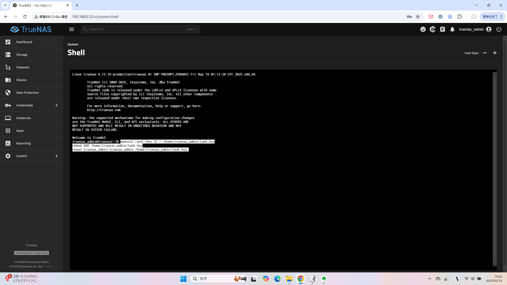Viewport: 507px width, 285px height.
Task: Open the Chrome profile avatar
Action: (474, 17)
